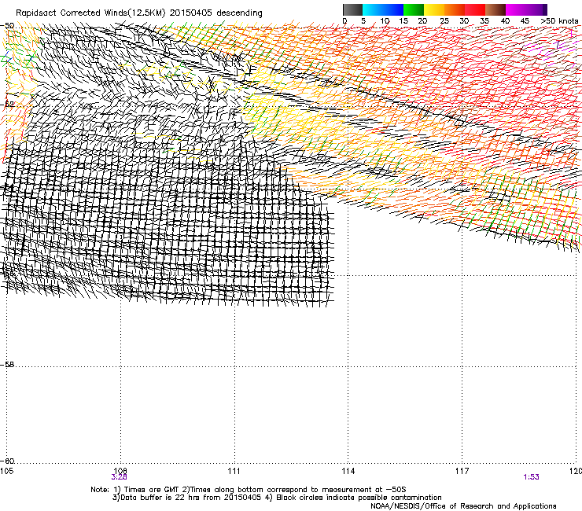Click the red 30-35 knots color swatch
This screenshot has height=511, width=582.
[475, 9]
